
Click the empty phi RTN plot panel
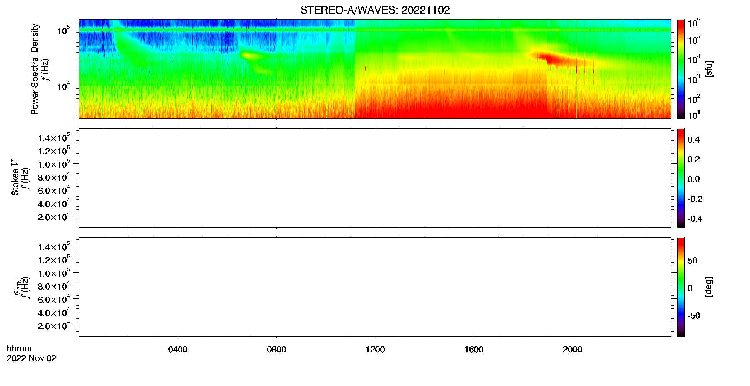tap(375, 287)
